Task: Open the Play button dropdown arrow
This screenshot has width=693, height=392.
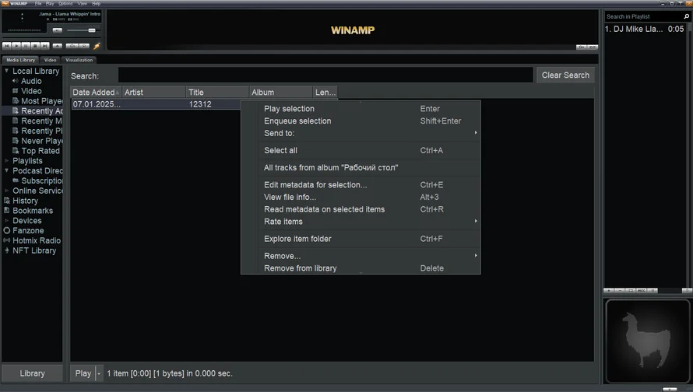Action: pos(99,373)
